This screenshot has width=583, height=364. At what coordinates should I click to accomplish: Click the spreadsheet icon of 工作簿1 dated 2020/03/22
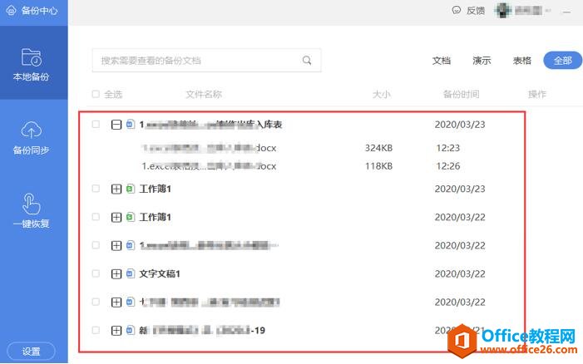[130, 217]
